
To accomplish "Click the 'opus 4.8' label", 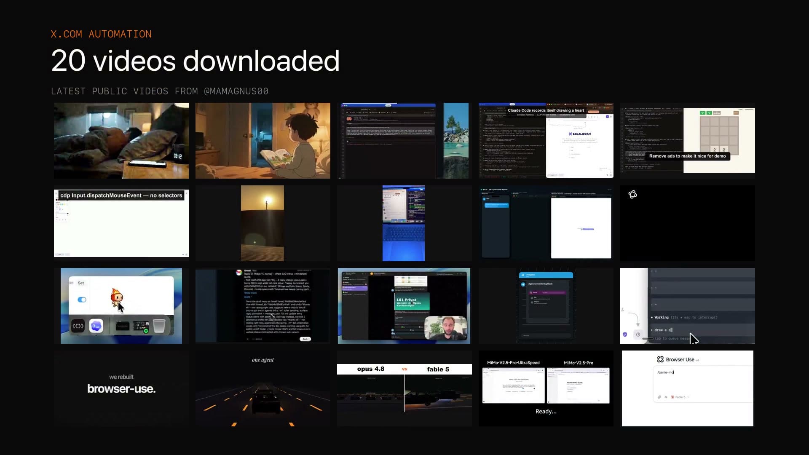I will pyautogui.click(x=371, y=369).
